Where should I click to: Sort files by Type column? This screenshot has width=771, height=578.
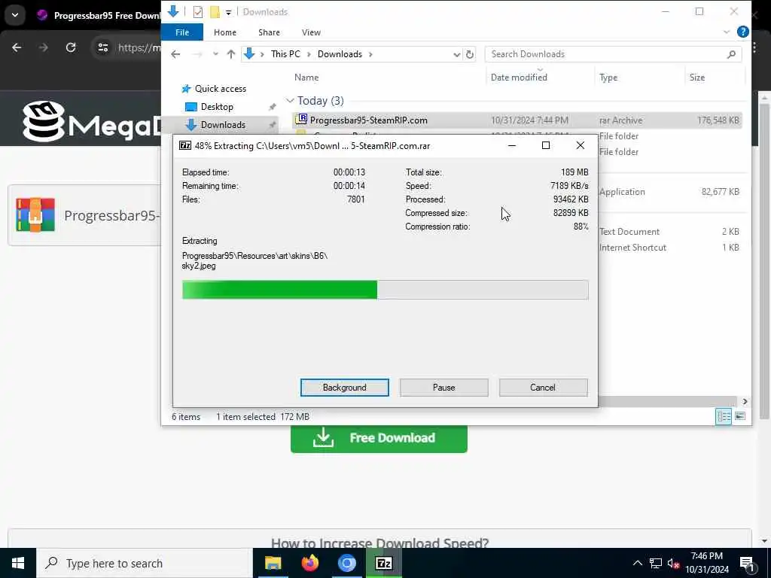tap(608, 78)
